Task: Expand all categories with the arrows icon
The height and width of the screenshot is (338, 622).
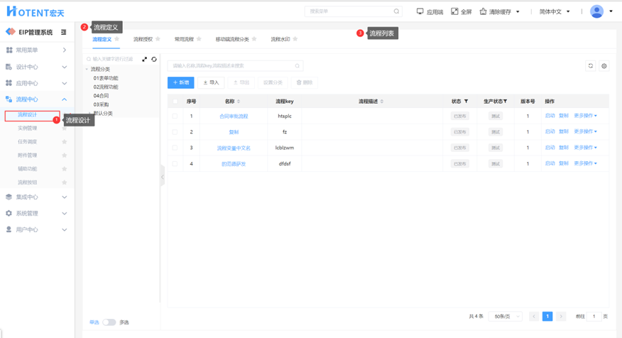Action: click(x=144, y=59)
